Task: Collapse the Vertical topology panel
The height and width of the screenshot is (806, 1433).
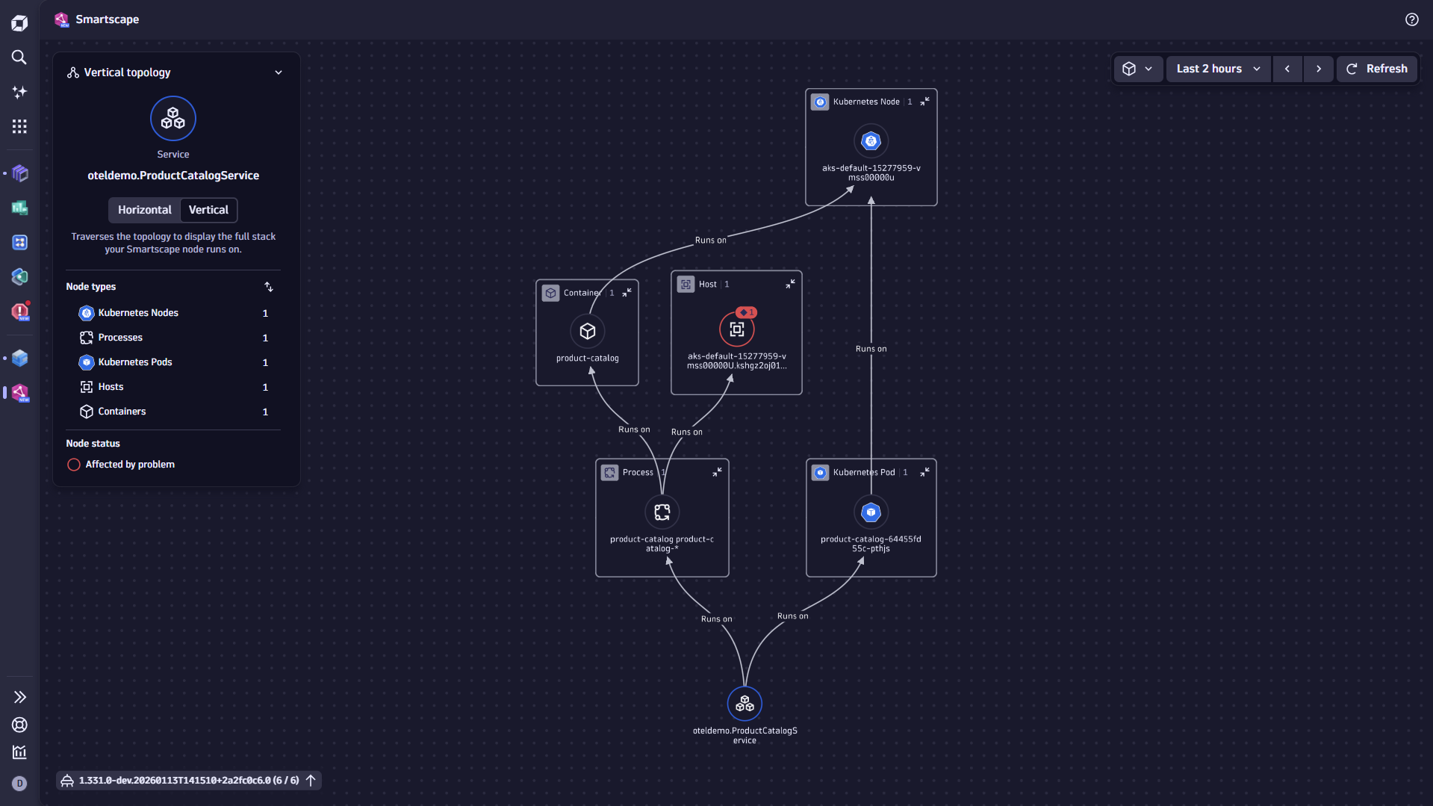Action: point(279,72)
